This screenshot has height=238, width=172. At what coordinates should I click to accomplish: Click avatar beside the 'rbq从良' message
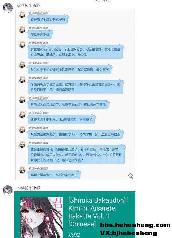coord(22,44)
